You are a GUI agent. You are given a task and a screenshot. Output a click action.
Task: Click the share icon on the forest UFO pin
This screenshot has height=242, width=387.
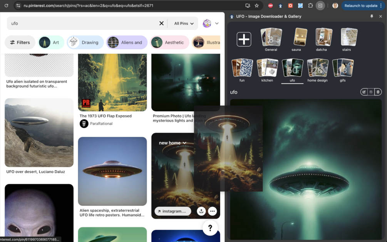[201, 211]
